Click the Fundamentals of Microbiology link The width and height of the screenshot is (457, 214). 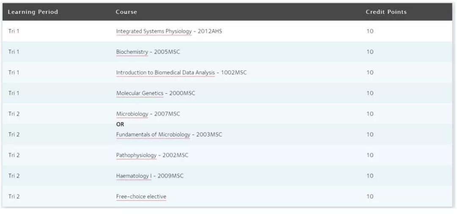point(153,135)
